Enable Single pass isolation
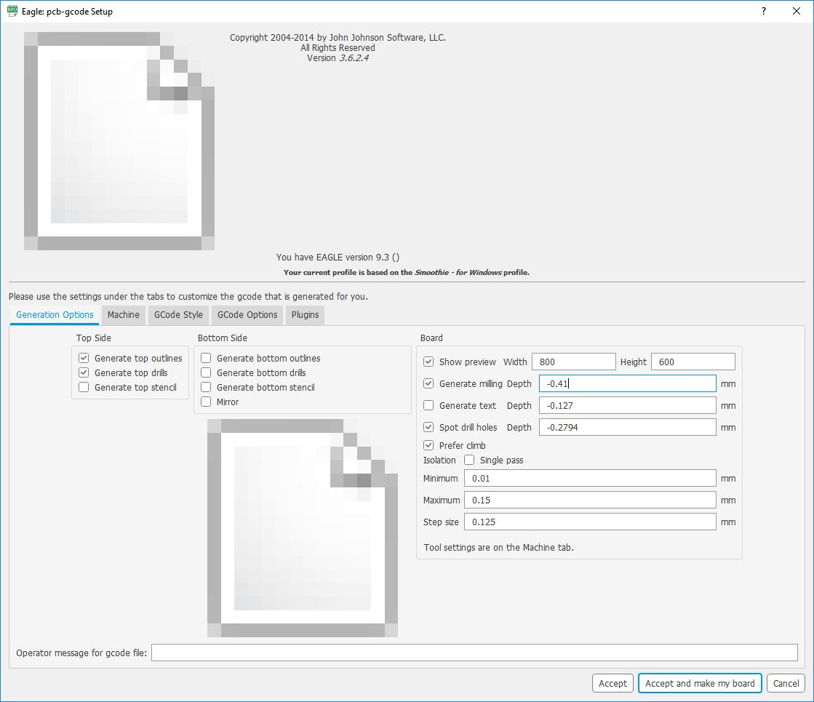Screen dimensions: 814x702 coord(469,460)
